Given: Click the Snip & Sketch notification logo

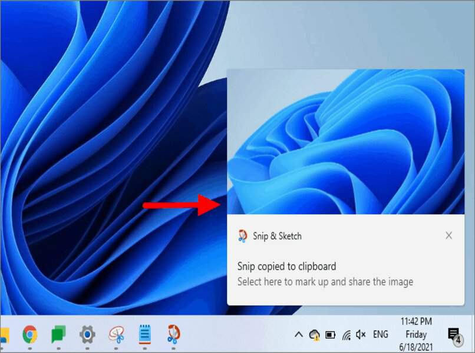Looking at the screenshot, I should 242,236.
